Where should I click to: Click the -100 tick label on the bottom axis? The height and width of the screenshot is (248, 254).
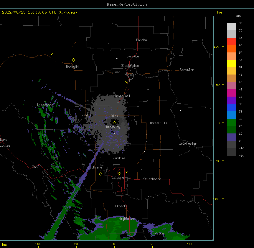(37, 244)
